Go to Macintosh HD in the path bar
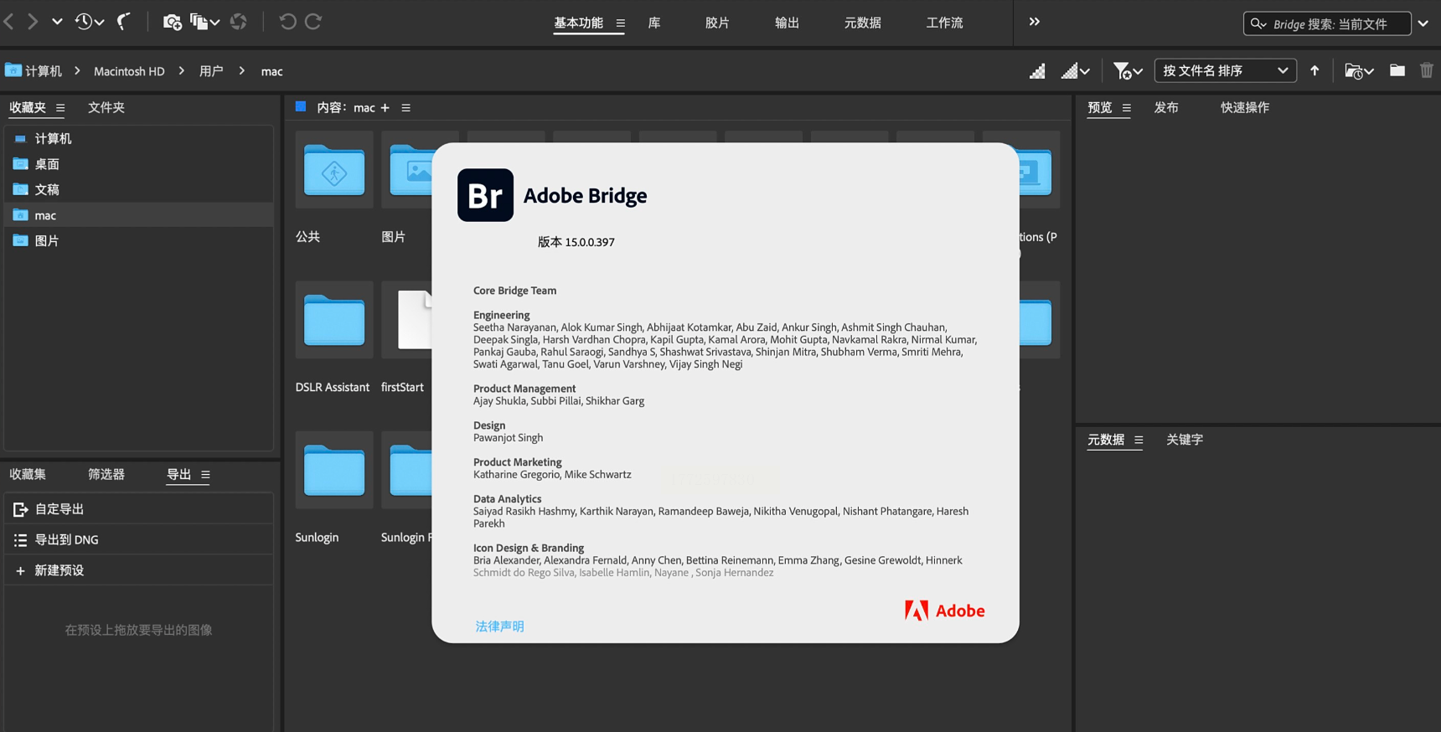 click(x=129, y=71)
